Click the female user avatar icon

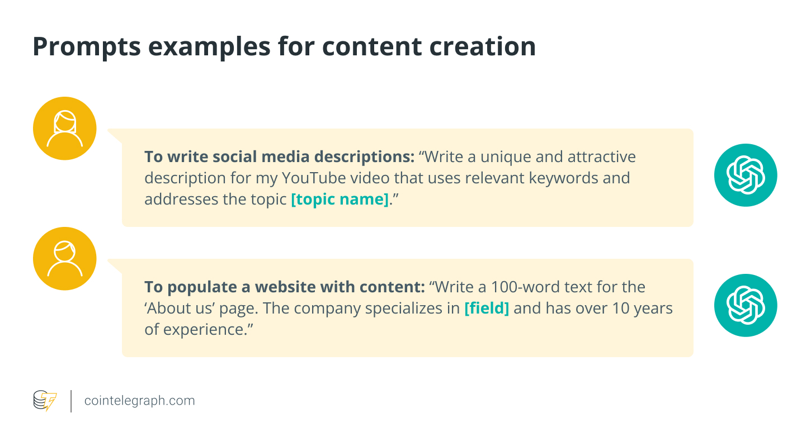65,129
